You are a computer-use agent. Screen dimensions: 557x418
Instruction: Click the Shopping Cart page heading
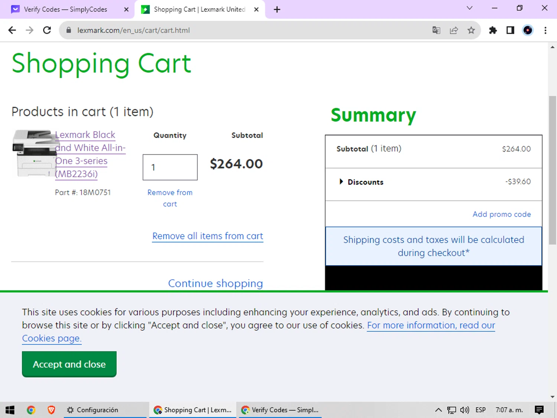101,64
